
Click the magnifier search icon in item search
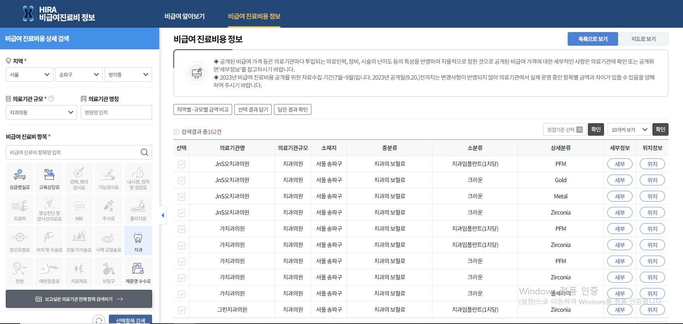pos(145,152)
